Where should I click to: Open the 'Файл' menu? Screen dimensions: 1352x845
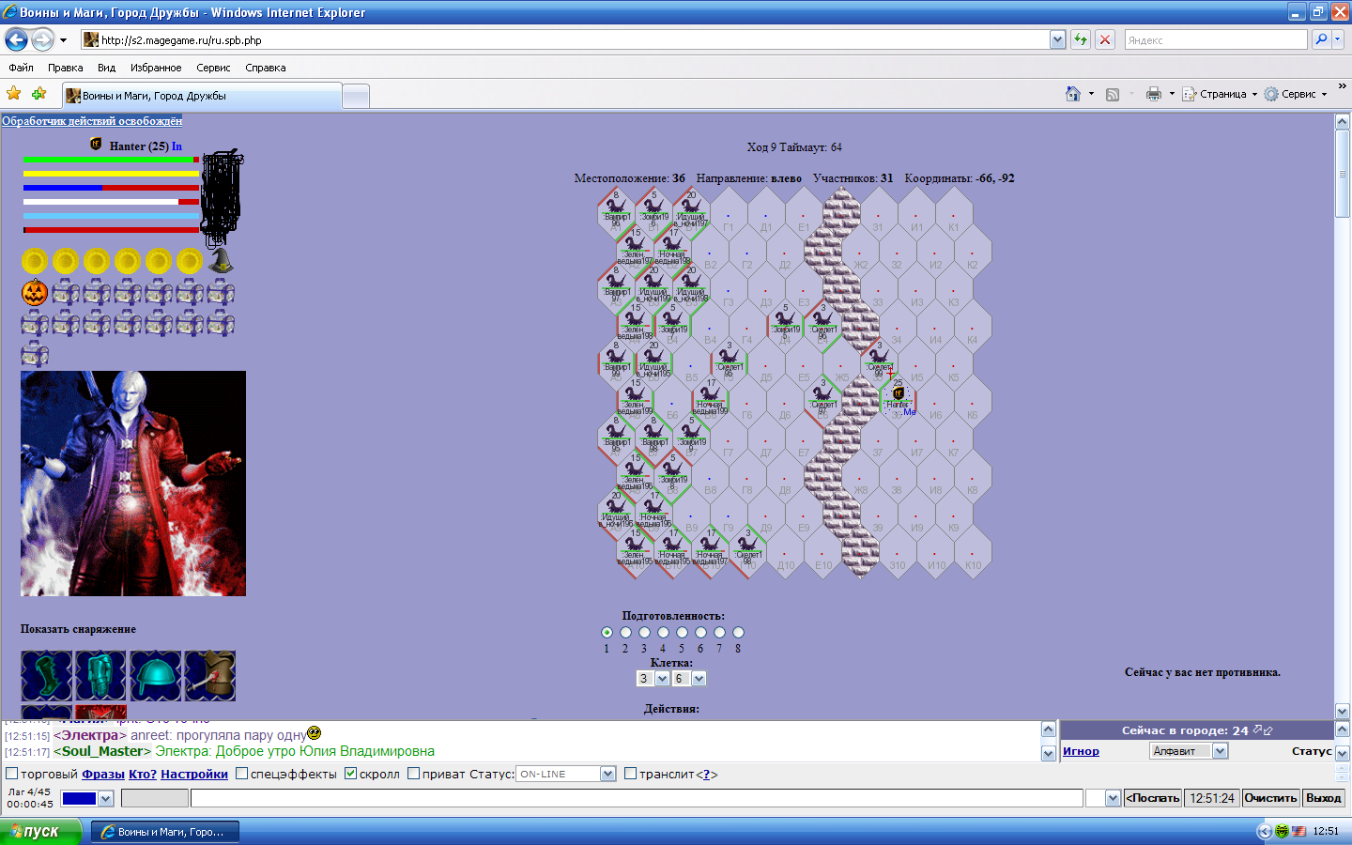coord(21,68)
